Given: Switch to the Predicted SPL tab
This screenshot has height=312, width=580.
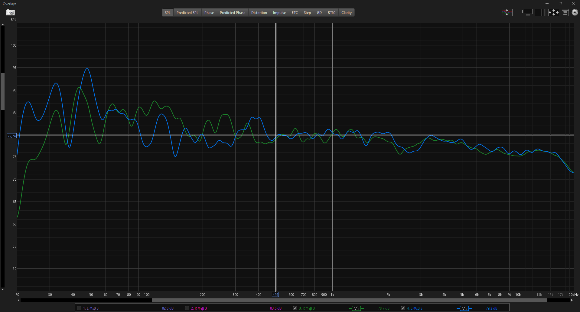Looking at the screenshot, I should (187, 13).
